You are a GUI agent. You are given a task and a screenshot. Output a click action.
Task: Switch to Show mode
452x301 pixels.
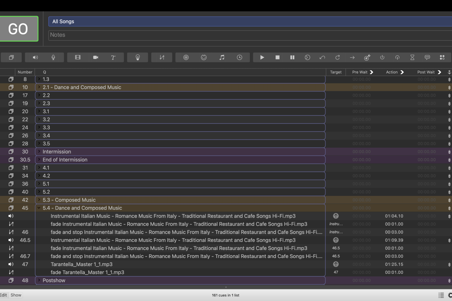click(16, 295)
